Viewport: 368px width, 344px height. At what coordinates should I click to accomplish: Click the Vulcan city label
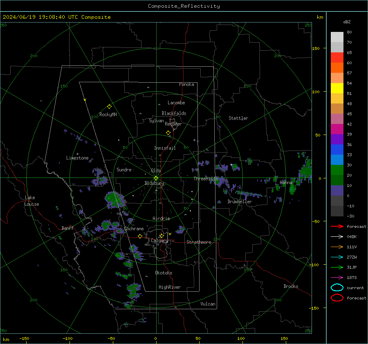[208, 304]
